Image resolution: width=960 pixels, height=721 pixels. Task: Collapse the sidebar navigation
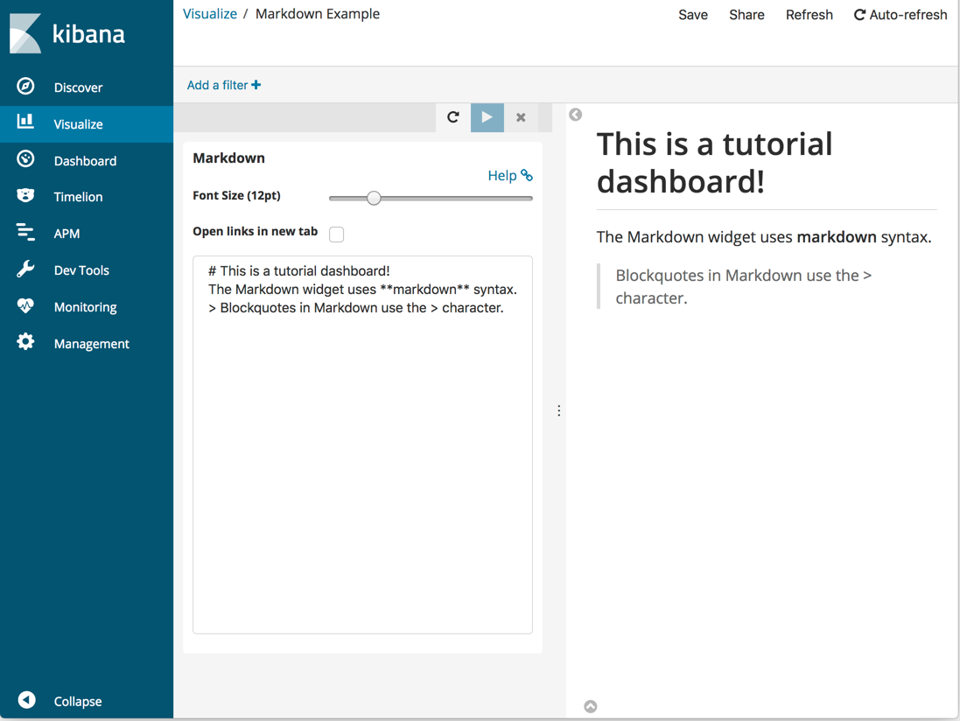point(78,701)
